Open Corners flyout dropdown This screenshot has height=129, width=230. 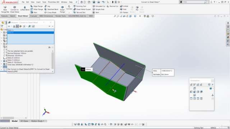tap(69, 13)
